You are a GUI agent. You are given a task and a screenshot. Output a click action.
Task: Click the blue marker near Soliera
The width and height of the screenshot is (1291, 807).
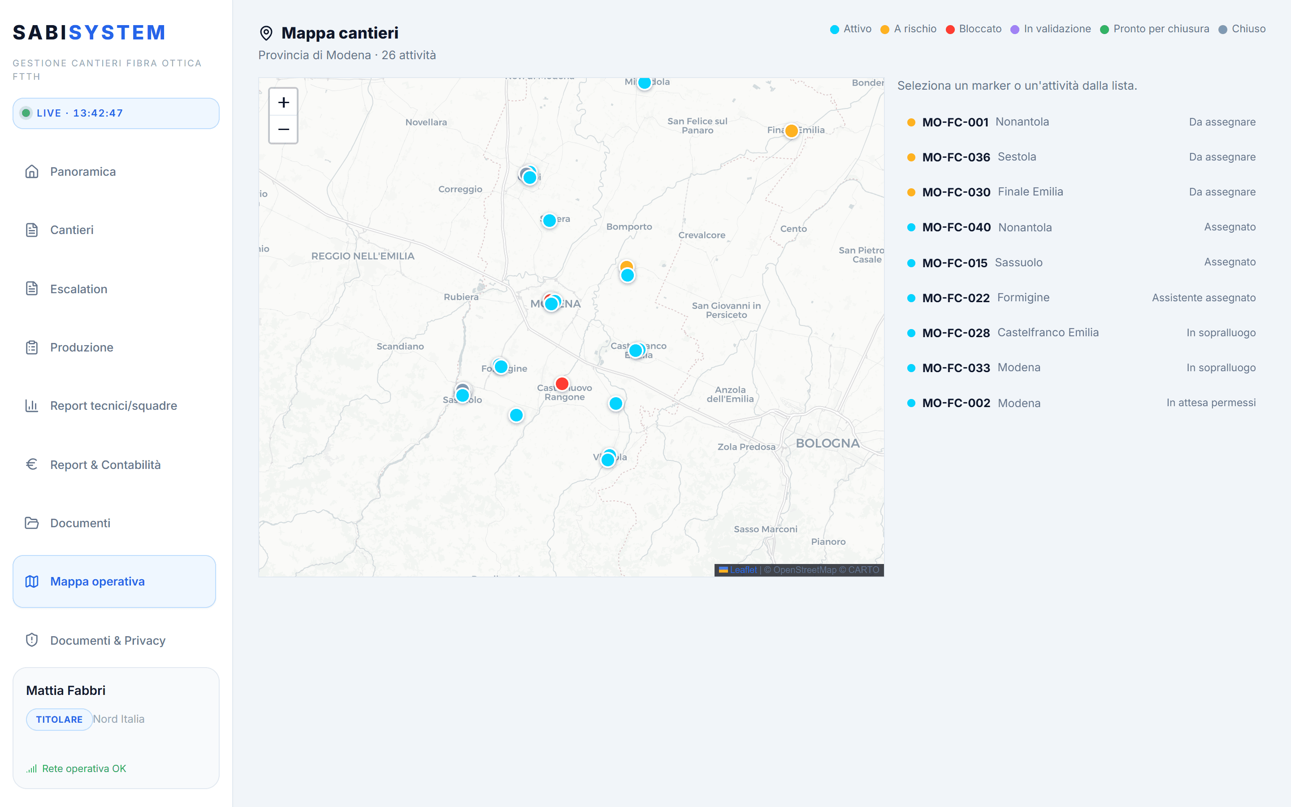[550, 221]
